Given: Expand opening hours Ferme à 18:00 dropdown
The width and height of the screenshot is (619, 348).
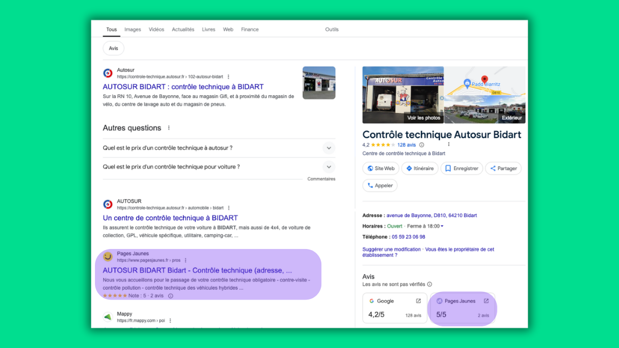Looking at the screenshot, I should 425,226.
